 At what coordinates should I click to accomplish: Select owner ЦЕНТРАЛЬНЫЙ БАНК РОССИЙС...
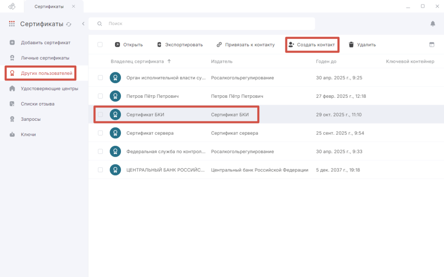coord(165,170)
